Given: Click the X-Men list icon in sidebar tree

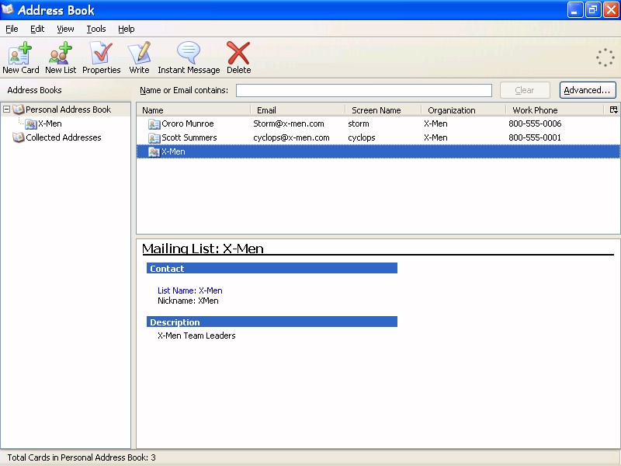Looking at the screenshot, I should [x=31, y=123].
